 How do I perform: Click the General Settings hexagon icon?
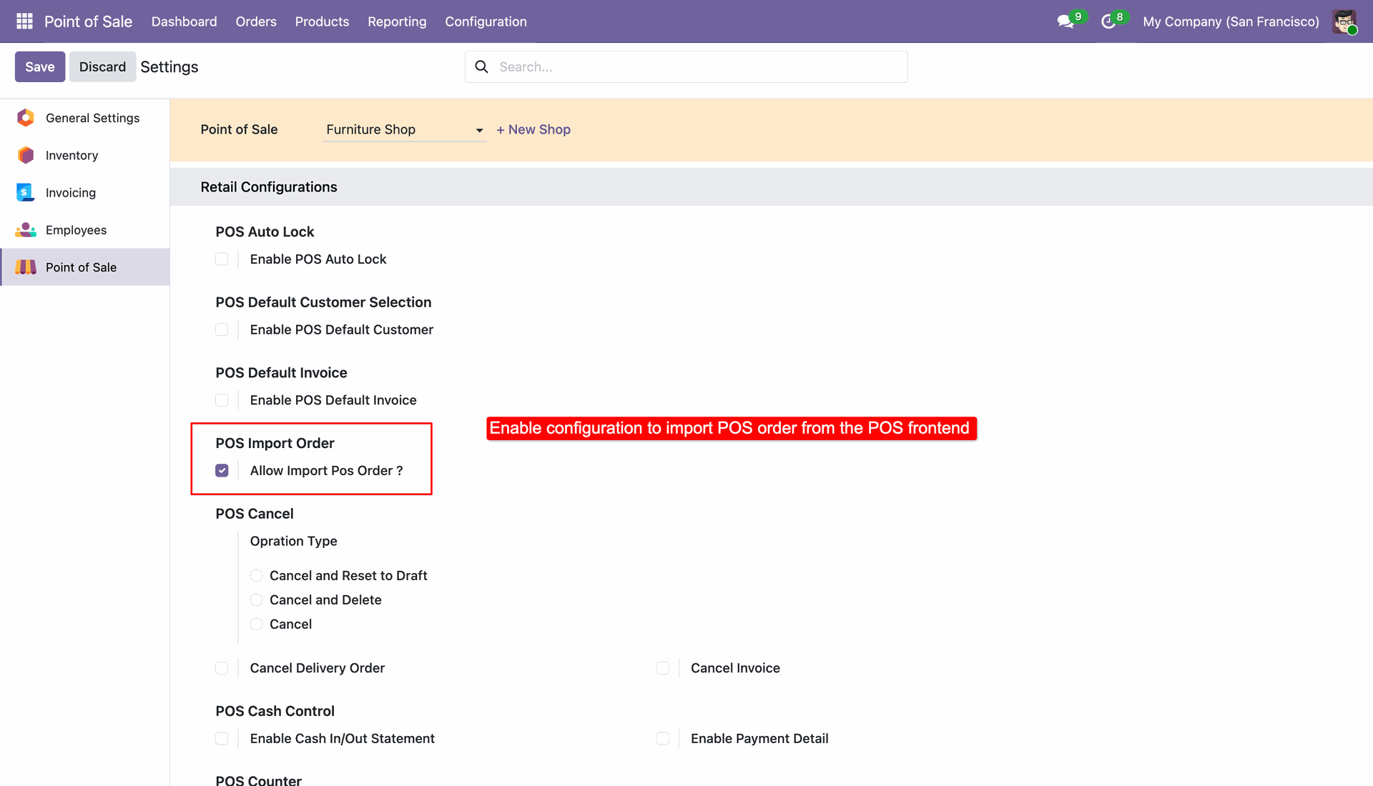pyautogui.click(x=26, y=118)
